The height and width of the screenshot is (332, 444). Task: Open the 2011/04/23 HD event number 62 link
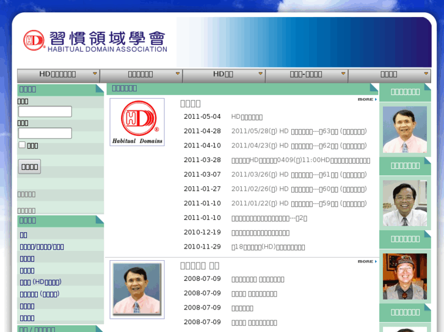pyautogui.click(x=299, y=146)
